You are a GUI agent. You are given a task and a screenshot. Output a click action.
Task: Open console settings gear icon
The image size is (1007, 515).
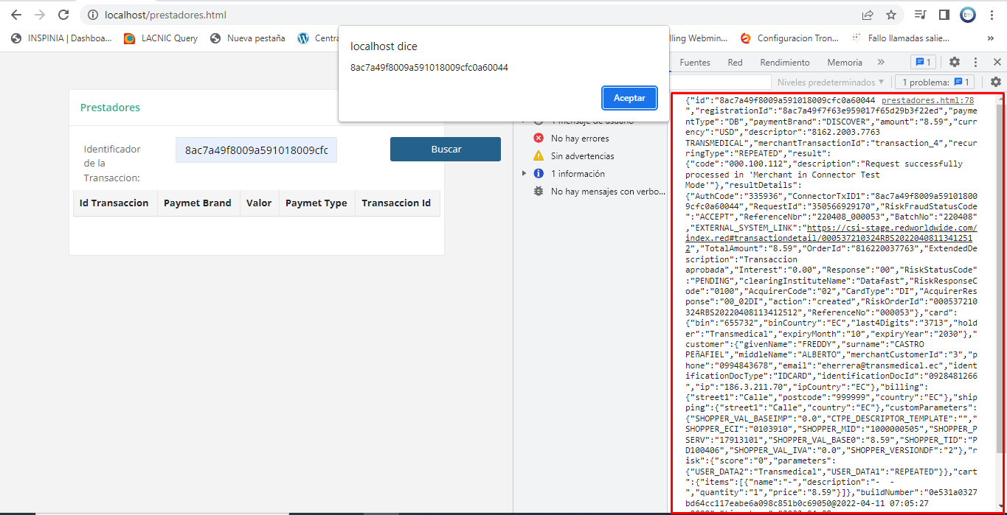[995, 82]
